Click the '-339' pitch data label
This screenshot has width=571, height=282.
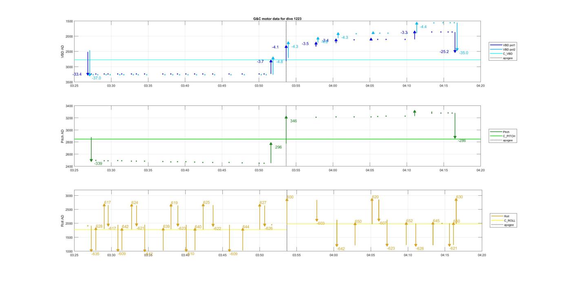pyautogui.click(x=98, y=164)
